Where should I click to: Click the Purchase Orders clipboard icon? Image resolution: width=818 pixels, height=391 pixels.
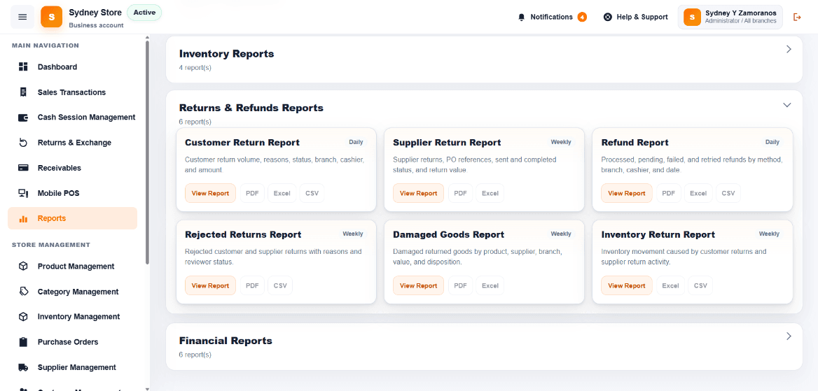[23, 342]
